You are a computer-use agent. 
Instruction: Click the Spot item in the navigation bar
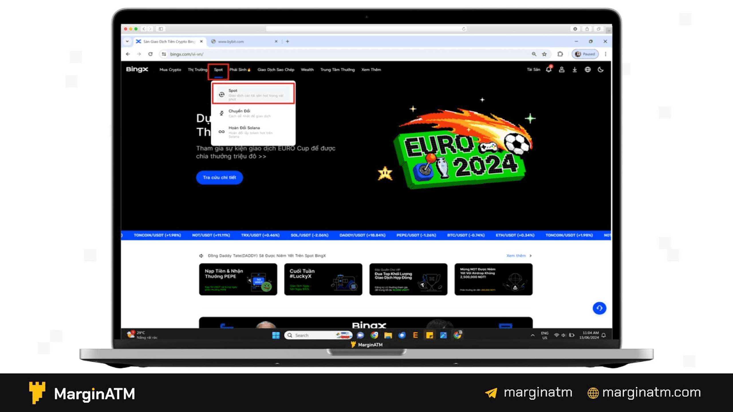coord(218,70)
